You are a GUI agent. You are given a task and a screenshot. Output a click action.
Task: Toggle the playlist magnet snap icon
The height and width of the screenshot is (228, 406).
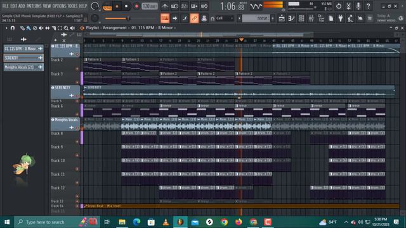click(13, 28)
